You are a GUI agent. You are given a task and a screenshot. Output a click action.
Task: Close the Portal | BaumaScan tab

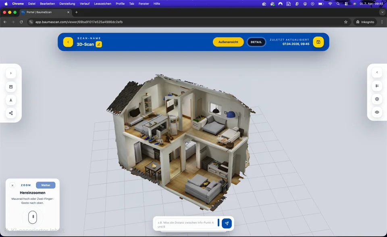(69, 12)
